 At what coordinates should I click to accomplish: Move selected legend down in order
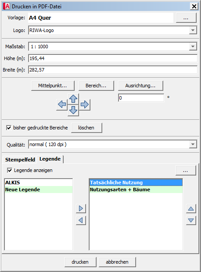[191, 220]
